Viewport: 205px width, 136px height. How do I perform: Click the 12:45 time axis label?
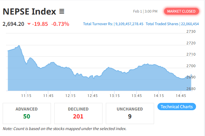[92, 96]
